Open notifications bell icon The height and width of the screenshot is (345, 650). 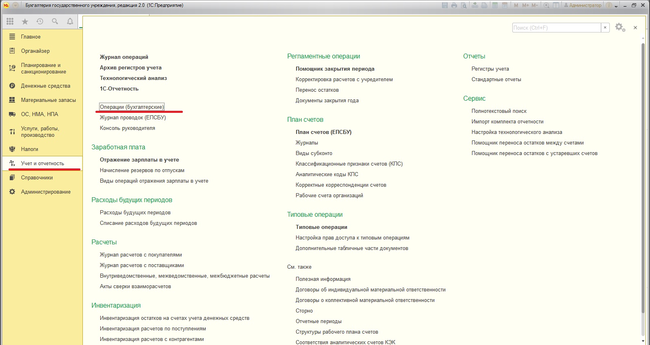[x=70, y=22]
